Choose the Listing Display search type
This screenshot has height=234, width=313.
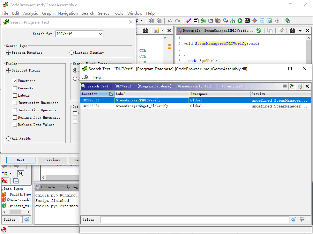[x=72, y=52]
